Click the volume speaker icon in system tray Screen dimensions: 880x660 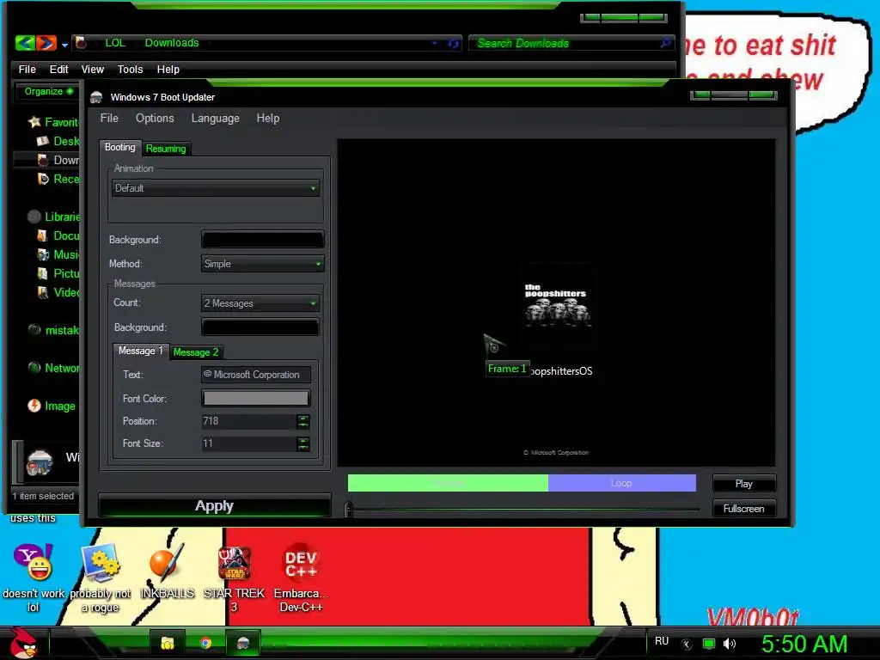click(x=730, y=644)
